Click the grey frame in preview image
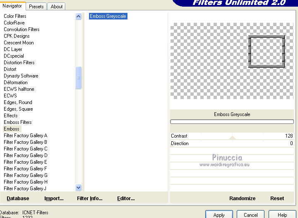Image resolution: width=298 pixels, height=218 pixels. click(x=267, y=51)
